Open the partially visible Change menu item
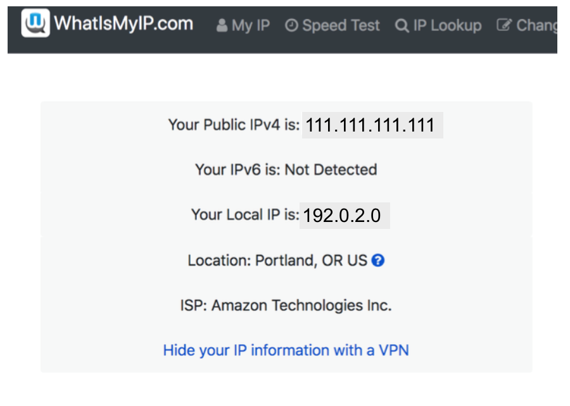The width and height of the screenshot is (570, 406). [527, 25]
